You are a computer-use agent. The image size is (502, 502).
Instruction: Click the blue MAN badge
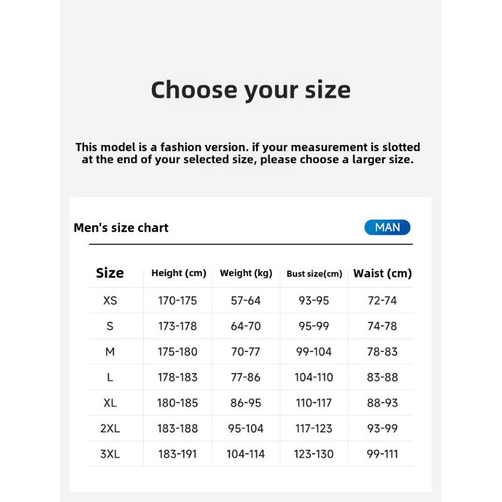pos(387,227)
